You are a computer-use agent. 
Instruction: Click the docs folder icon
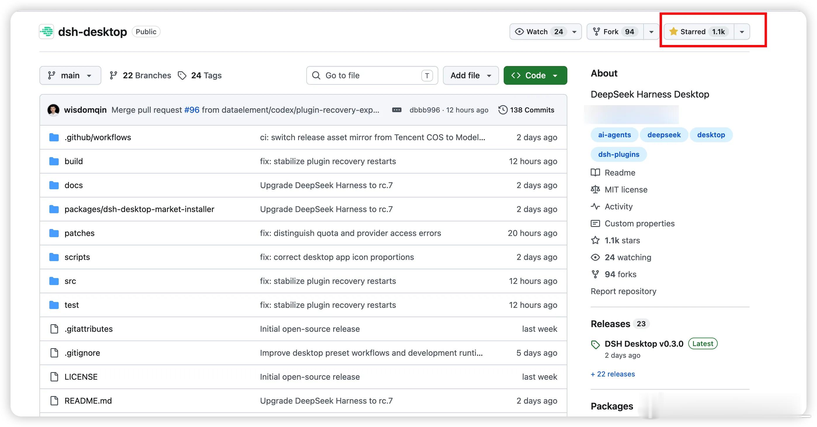click(54, 185)
